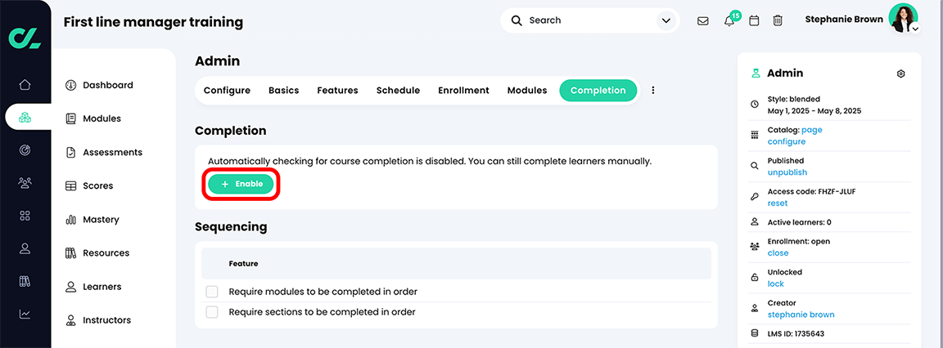Screen dimensions: 943x348
Task: Click the Enable completion button
Action: pos(241,185)
